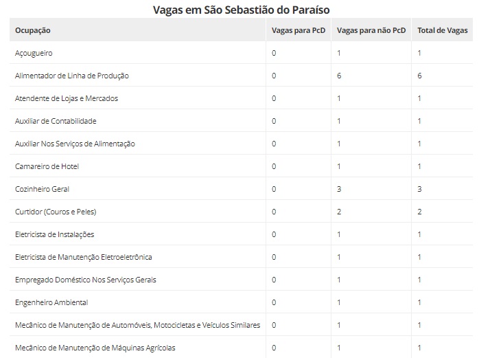This screenshot has width=479, height=358.
Task: Click the Engenheiro Ambiental occupation
Action: click(x=51, y=302)
